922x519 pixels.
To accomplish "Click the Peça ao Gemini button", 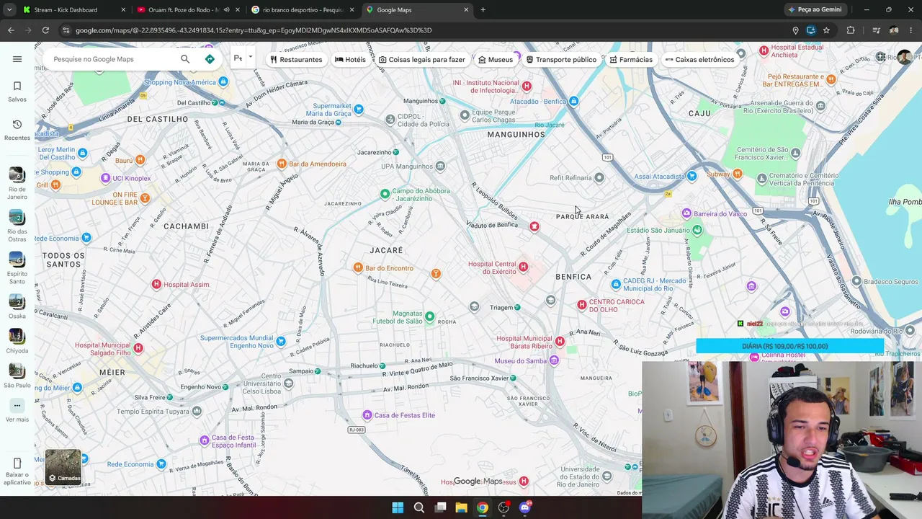I will [x=815, y=10].
